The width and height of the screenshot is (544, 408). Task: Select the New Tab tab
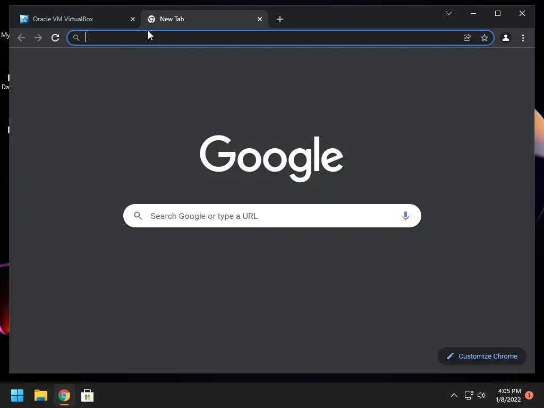point(204,19)
